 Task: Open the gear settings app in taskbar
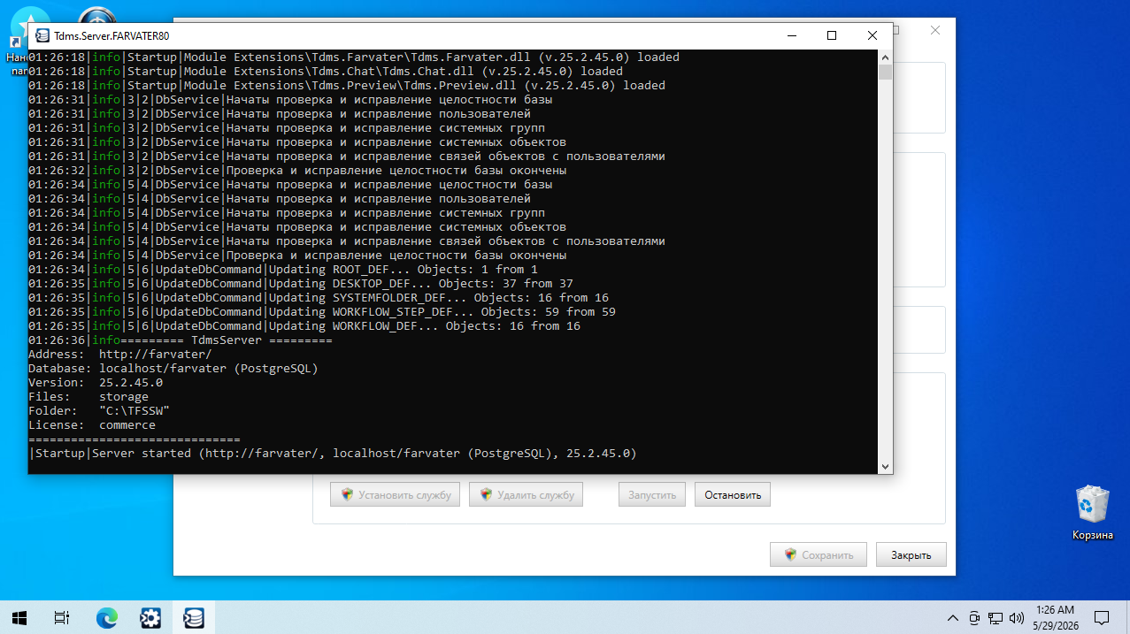(x=150, y=617)
